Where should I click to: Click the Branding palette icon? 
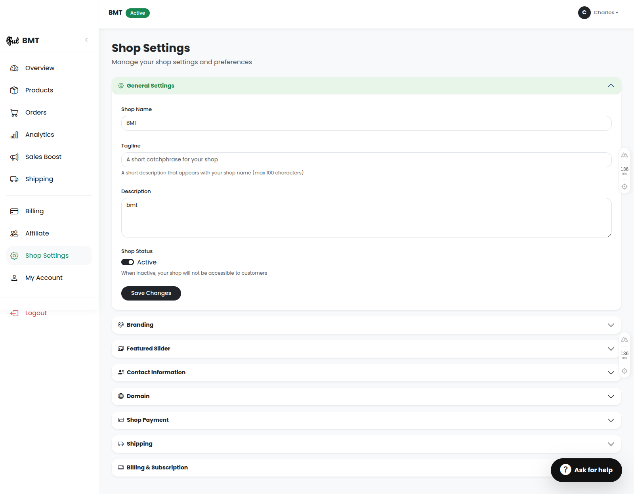(x=121, y=325)
